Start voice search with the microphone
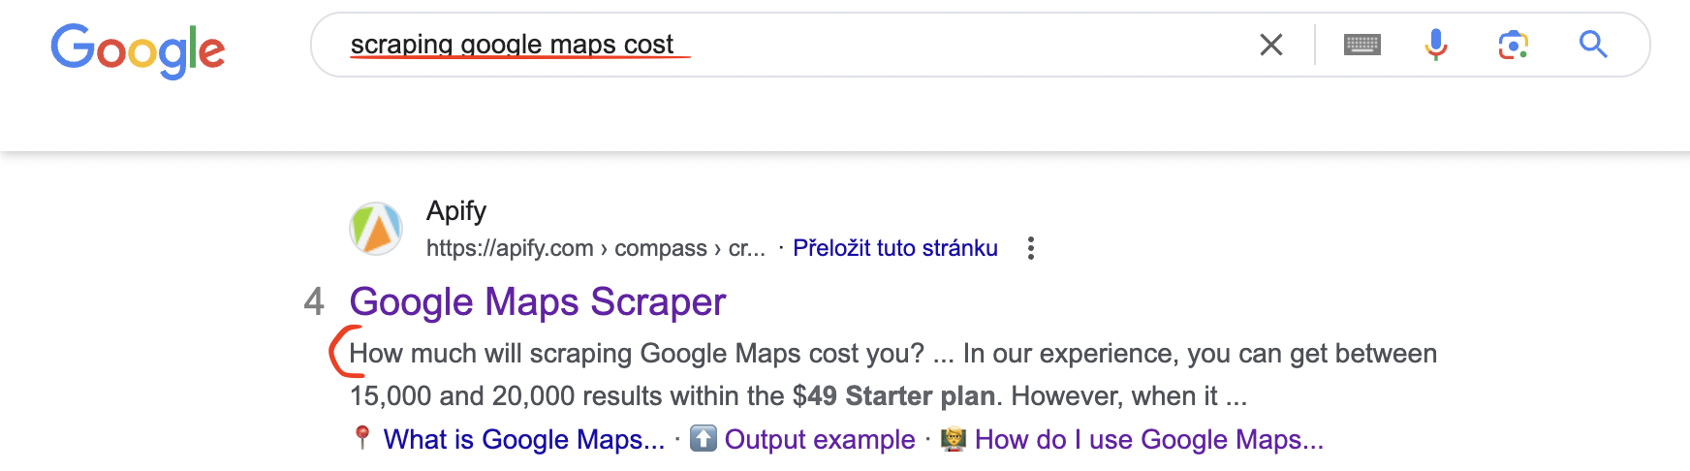The width and height of the screenshot is (1690, 471). [1436, 45]
